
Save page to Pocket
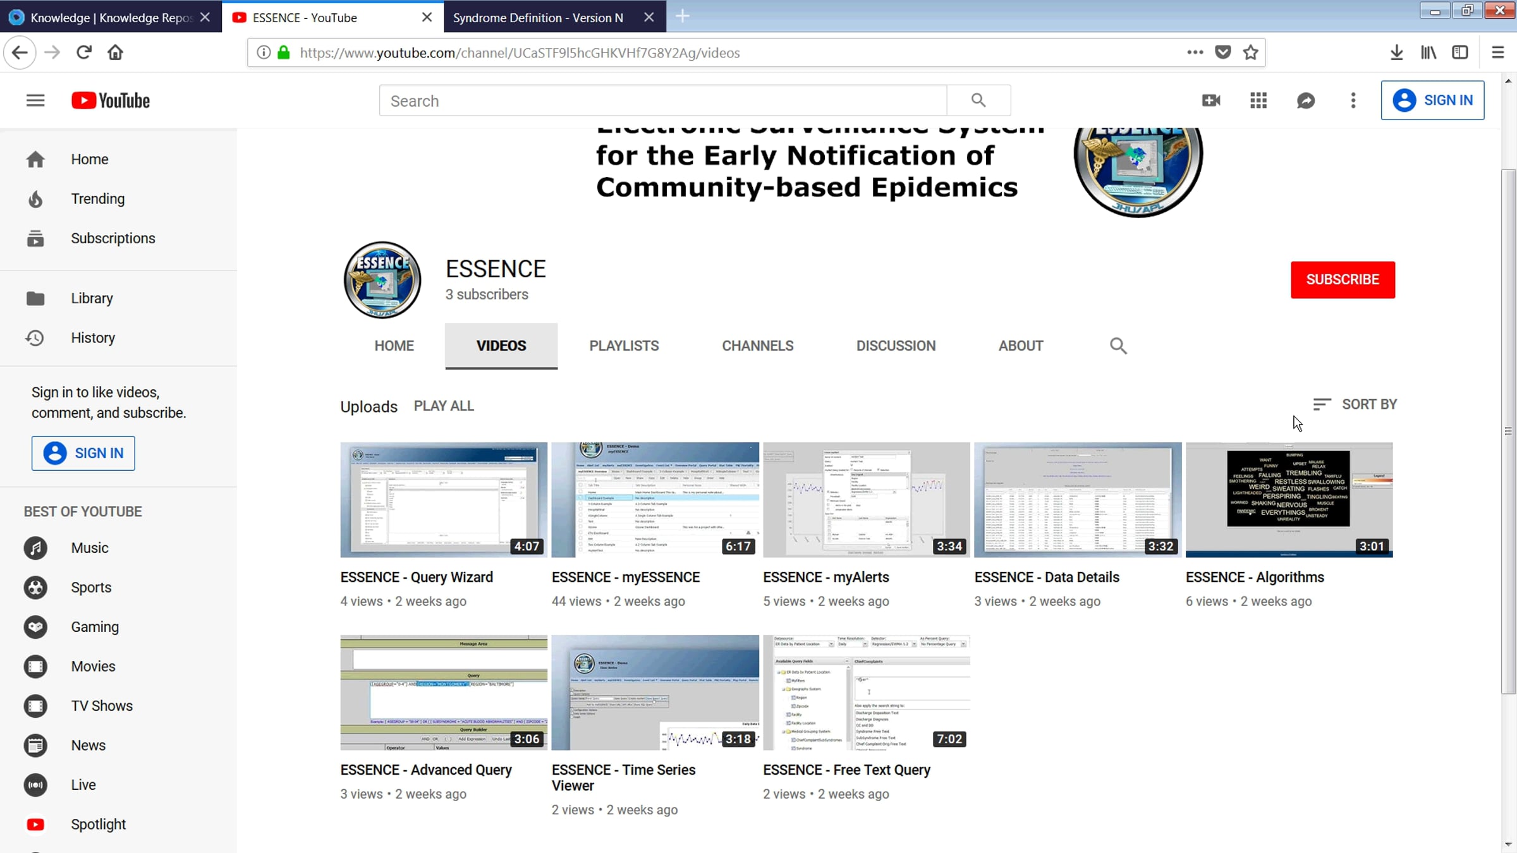1223,52
